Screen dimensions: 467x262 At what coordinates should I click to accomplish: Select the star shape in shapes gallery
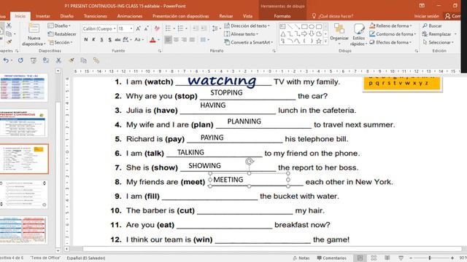click(x=319, y=41)
